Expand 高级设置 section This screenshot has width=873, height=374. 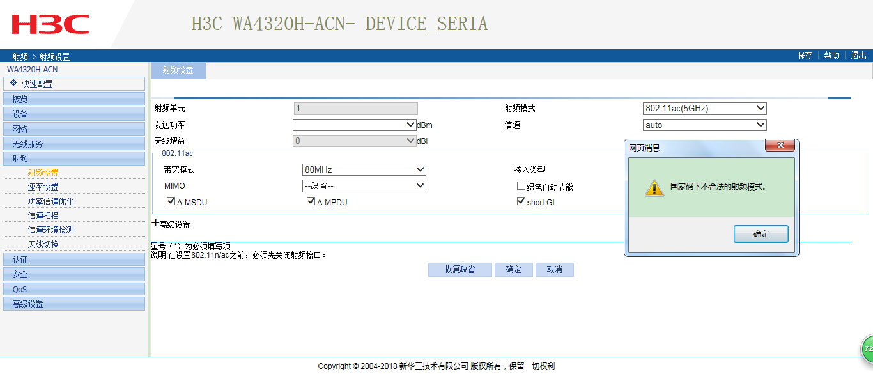click(171, 224)
